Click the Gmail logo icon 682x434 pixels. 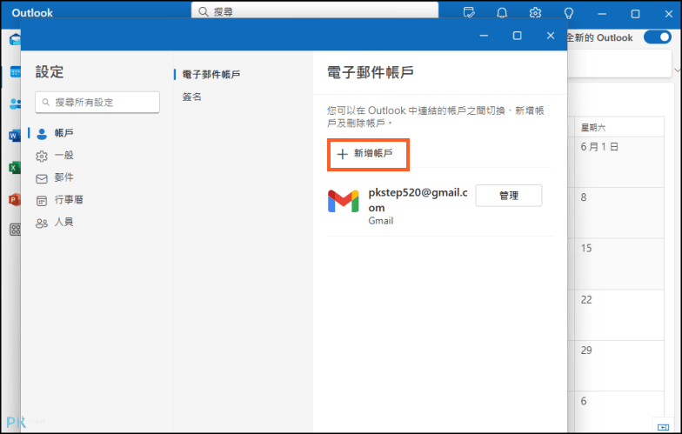tap(343, 201)
